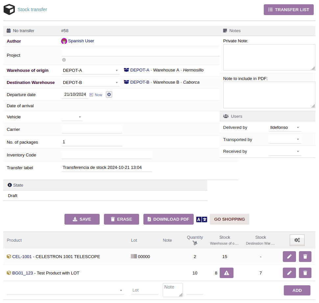This screenshot has width=319, height=303.
Task: Click the Private Note text area
Action: (269, 57)
